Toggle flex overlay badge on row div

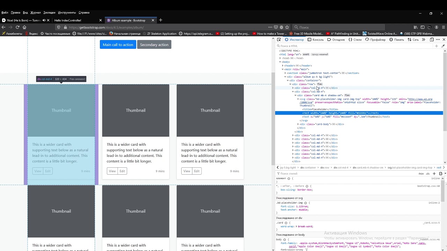[320, 84]
